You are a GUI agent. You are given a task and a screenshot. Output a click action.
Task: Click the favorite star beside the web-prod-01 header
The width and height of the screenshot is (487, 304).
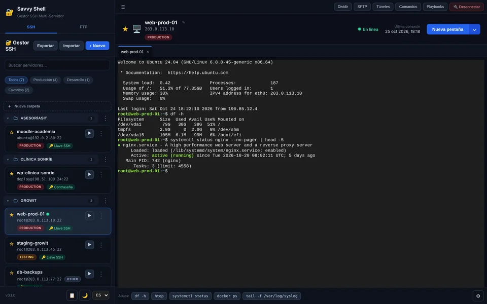click(125, 29)
